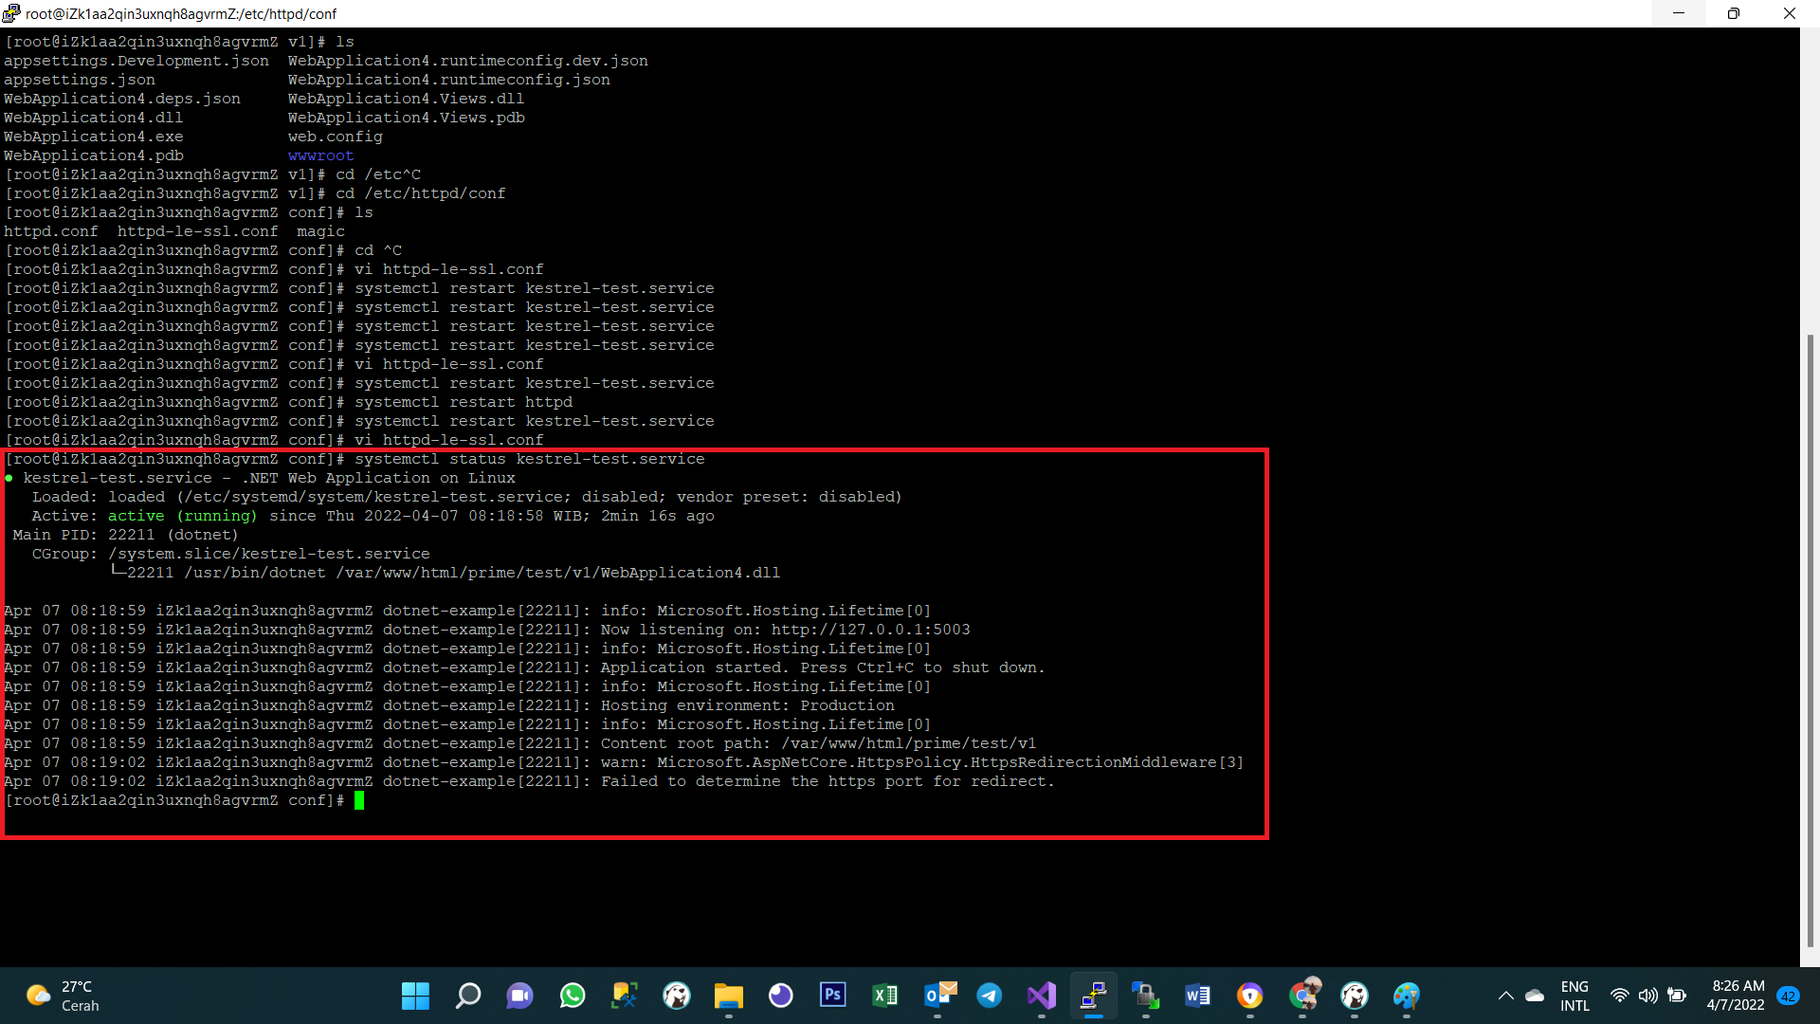Open volume control from the tray
The image size is (1820, 1024).
(x=1647, y=996)
